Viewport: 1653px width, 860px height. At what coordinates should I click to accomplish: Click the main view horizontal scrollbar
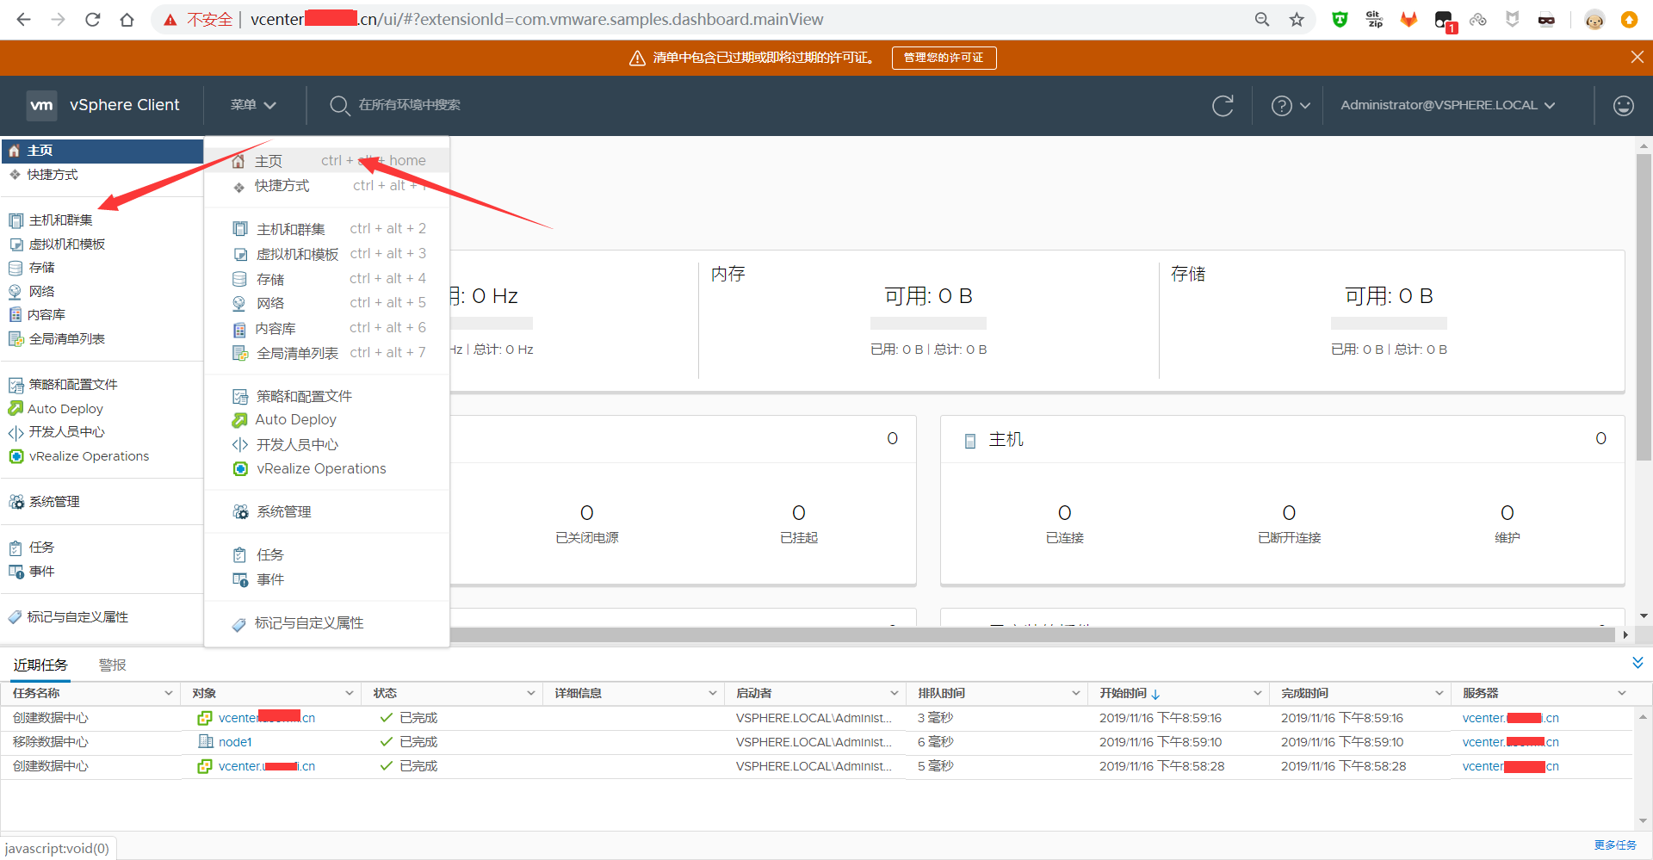tap(1031, 634)
